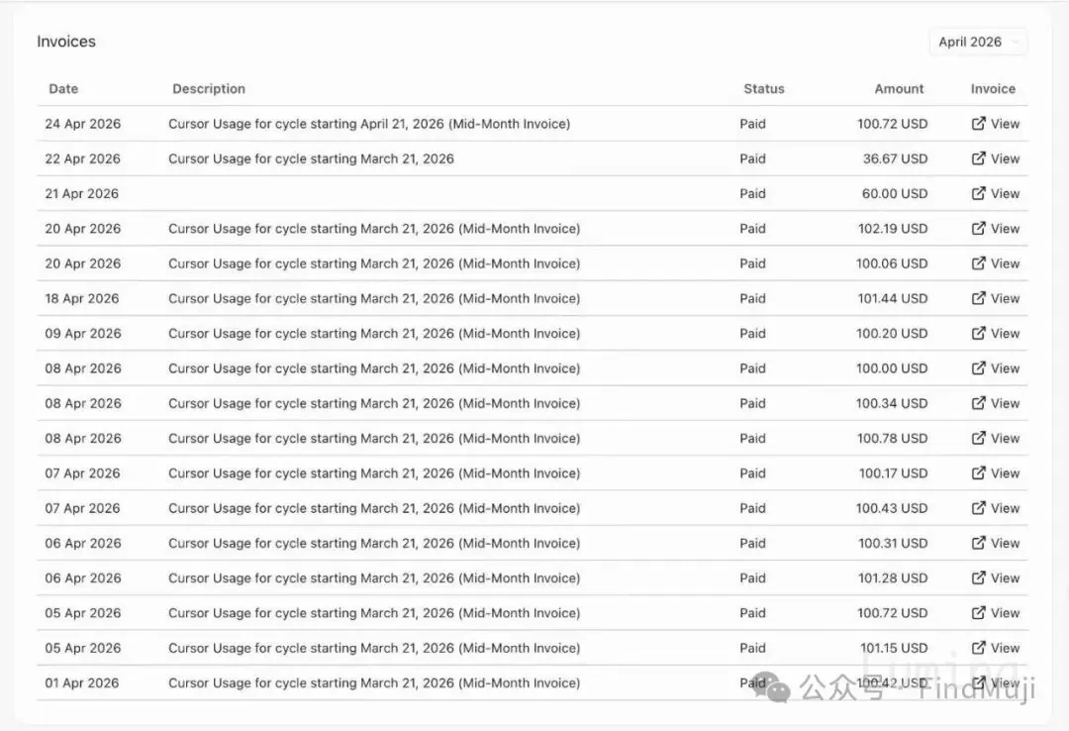Select the 22 Apr description without Mid-Month Invoice
Viewport: 1069px width, 731px height.
[311, 158]
